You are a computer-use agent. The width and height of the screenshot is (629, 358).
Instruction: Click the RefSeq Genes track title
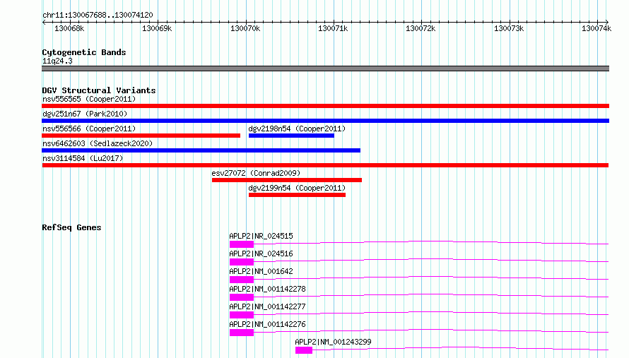(71, 227)
